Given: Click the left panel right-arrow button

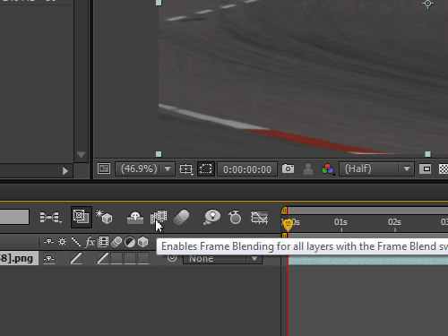Looking at the screenshot, I should coord(65,171).
